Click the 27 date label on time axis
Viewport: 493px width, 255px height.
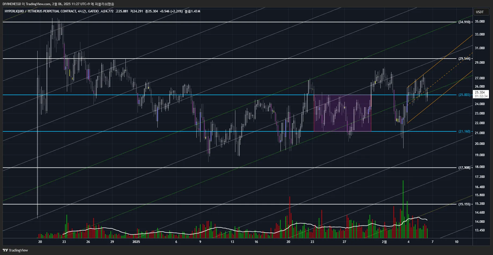point(344,242)
